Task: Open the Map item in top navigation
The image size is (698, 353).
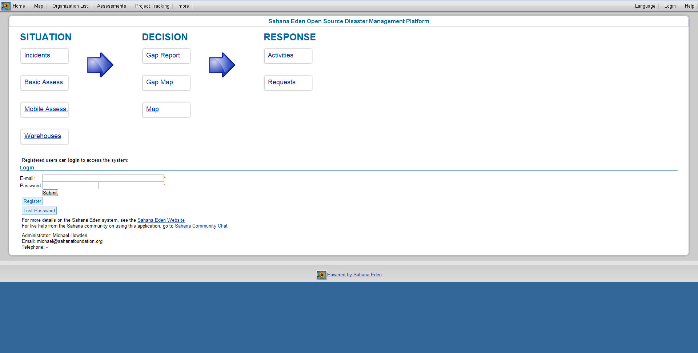Action: point(39,6)
